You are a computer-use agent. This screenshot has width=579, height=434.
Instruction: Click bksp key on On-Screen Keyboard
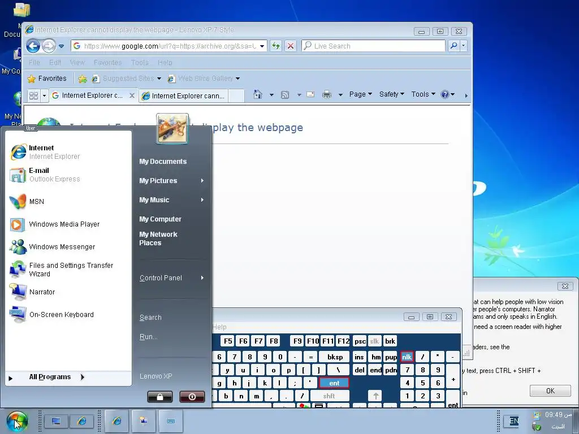tap(335, 357)
